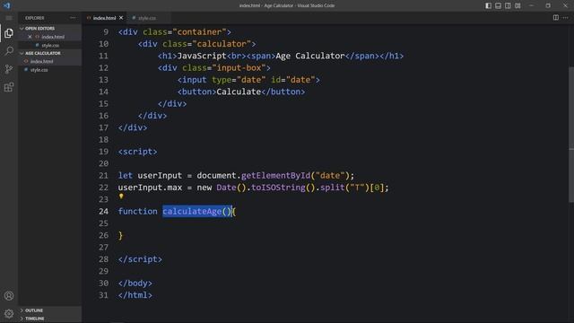Click the Calculate button text on line 14
Image resolution: width=574 pixels, height=323 pixels.
click(239, 92)
